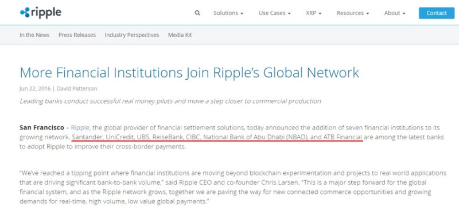Select Industry Perspectives in sub-navigation
This screenshot has height=211, width=459.
tap(132, 35)
